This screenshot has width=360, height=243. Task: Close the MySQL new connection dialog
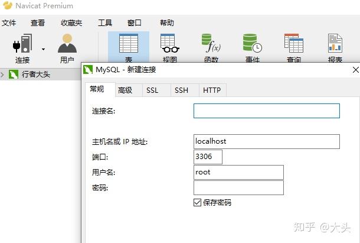tap(355, 70)
